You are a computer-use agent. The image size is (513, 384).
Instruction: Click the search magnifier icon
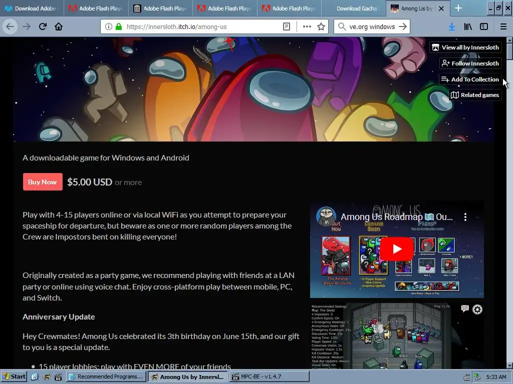point(342,27)
